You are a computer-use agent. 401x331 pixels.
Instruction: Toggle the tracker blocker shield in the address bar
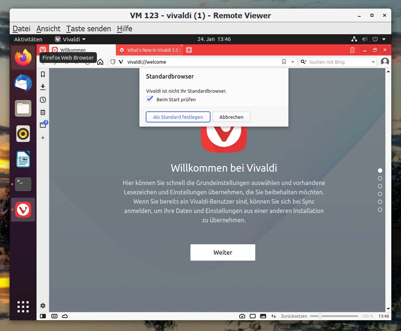[x=112, y=62]
